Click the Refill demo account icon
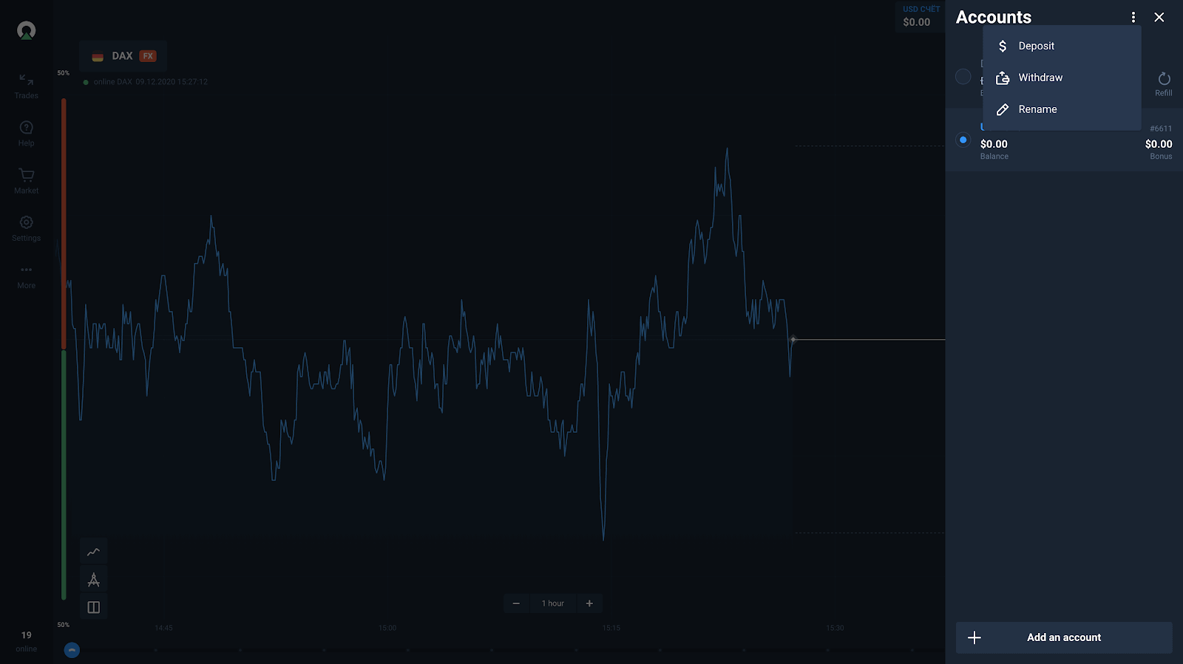Viewport: 1183px width, 664px height. (1163, 82)
